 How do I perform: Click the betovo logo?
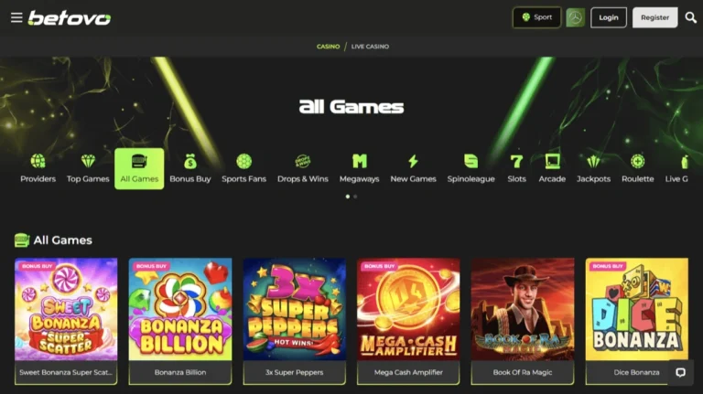pos(70,18)
